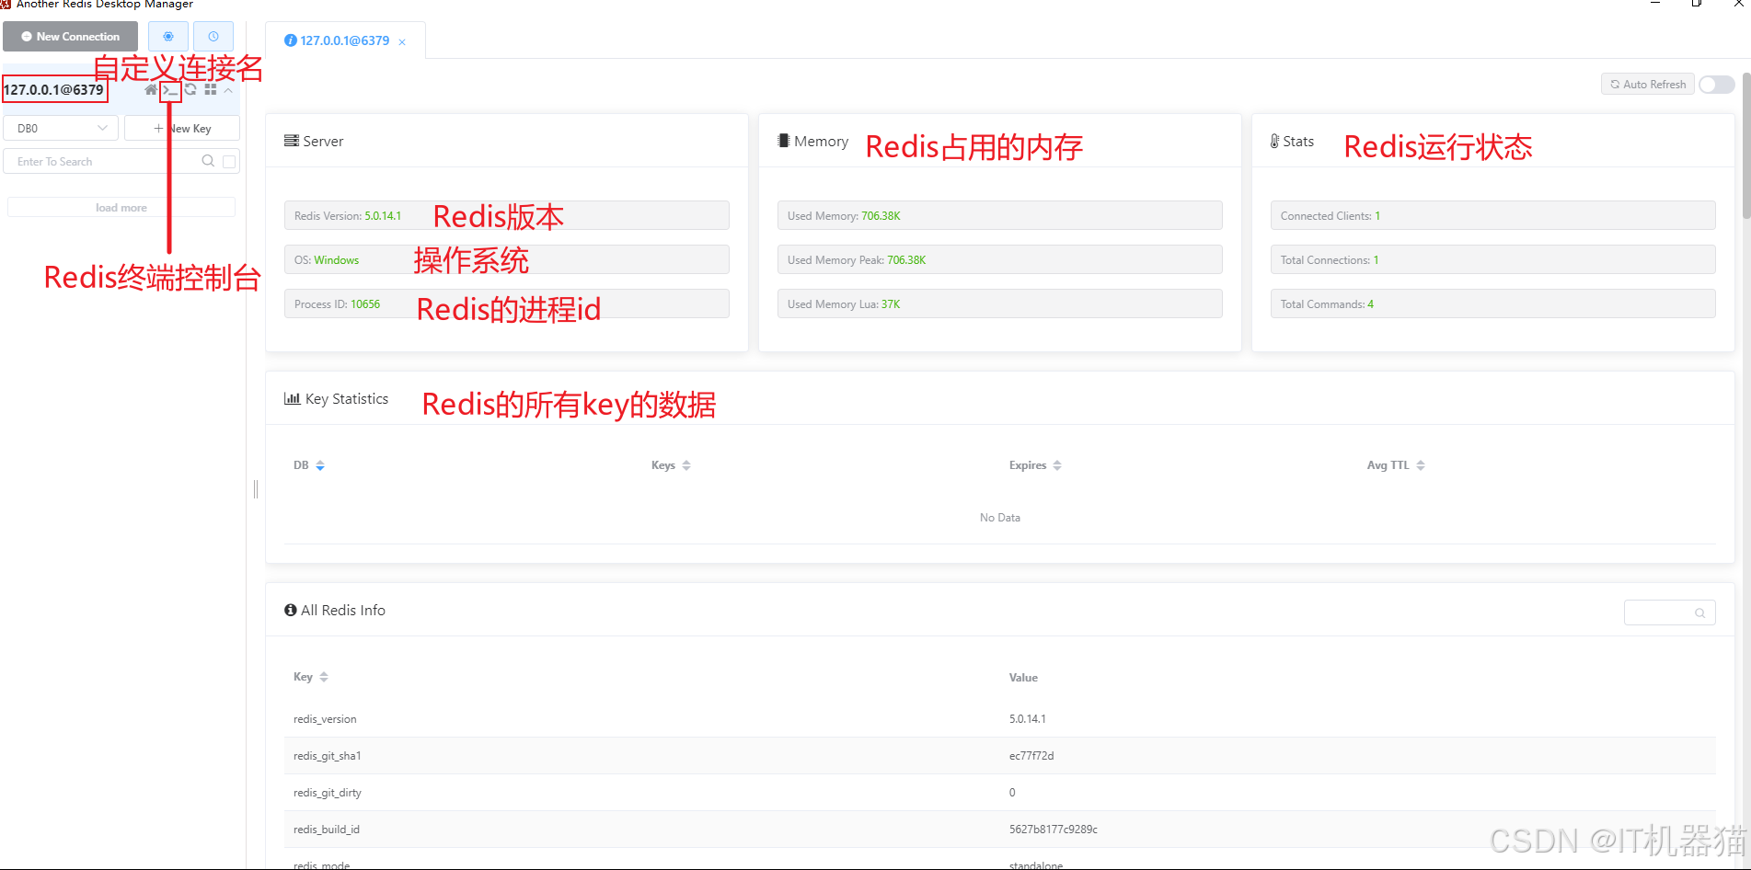
Task: Click the redis_version row
Action: [x=1000, y=719]
